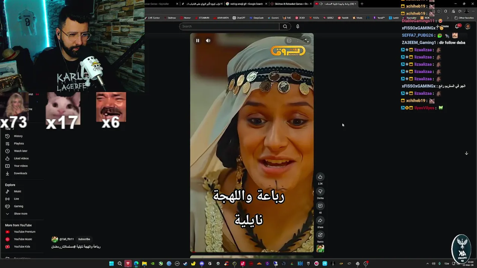
Task: Open the @Tall_fftr11 channel link
Action: click(67, 239)
